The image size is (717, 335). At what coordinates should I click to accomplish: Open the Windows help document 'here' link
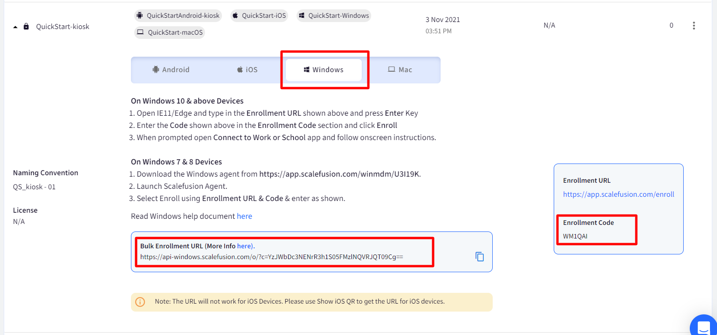244,216
